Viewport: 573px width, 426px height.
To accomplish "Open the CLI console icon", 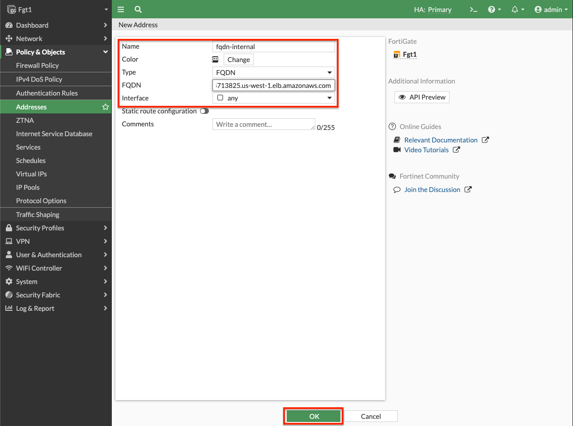I will 473,9.
